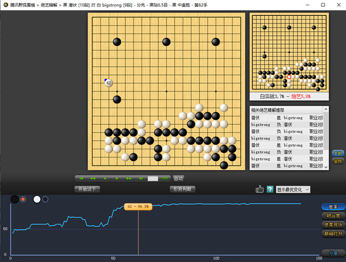This screenshot has width=346, height=262.
Task: Select the 巅峰时刻 peak moment tab
Action: pos(333,234)
